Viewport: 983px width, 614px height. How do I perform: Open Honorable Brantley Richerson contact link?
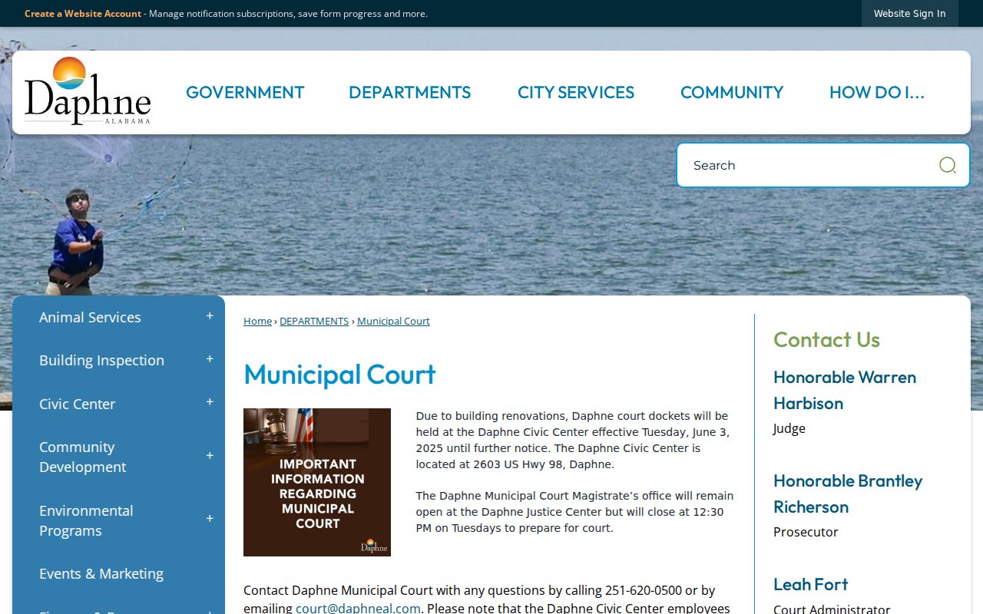(x=848, y=494)
